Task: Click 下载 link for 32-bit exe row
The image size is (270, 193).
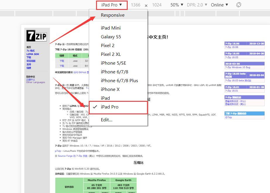Action: pyautogui.click(x=62, y=61)
